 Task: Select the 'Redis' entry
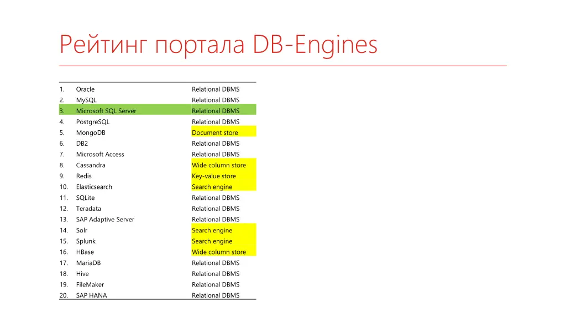point(84,176)
